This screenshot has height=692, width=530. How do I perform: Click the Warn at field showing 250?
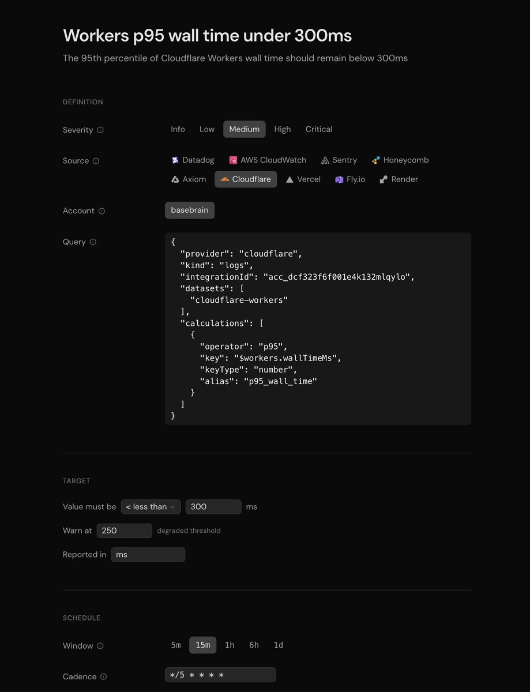[x=125, y=531]
